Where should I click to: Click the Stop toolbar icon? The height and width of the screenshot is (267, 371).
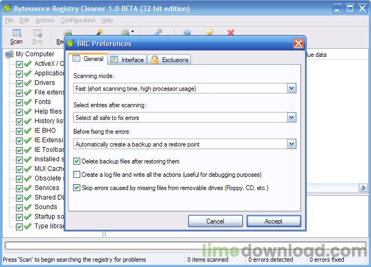tap(37, 33)
